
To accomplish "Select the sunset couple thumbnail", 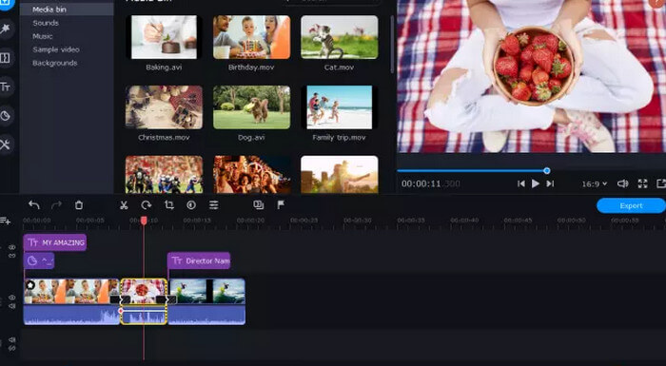I will point(340,175).
